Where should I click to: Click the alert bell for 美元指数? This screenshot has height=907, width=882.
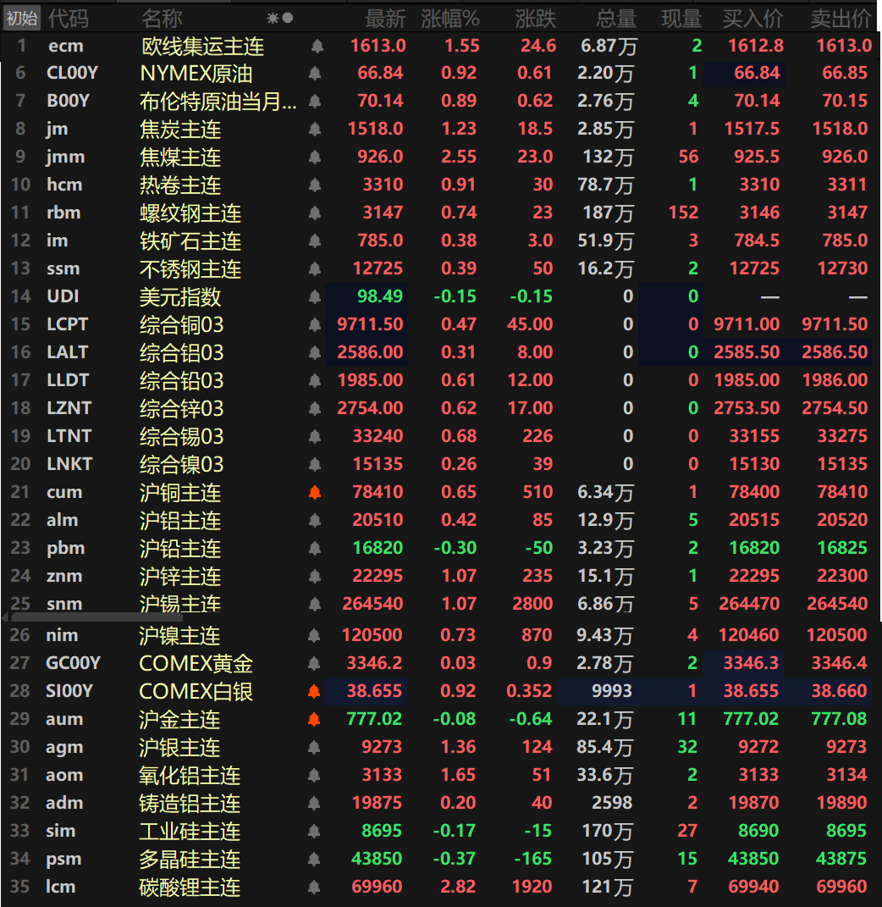tap(316, 297)
